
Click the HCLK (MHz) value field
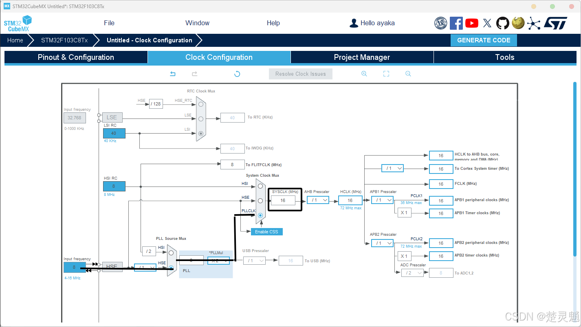(350, 200)
